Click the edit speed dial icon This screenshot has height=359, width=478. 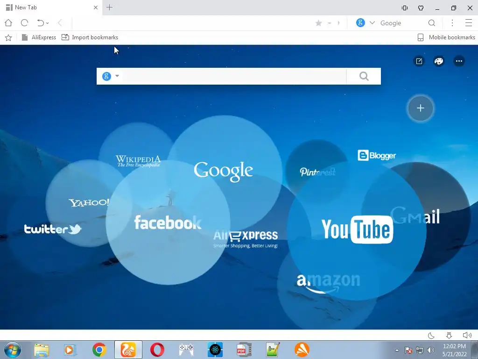419,61
